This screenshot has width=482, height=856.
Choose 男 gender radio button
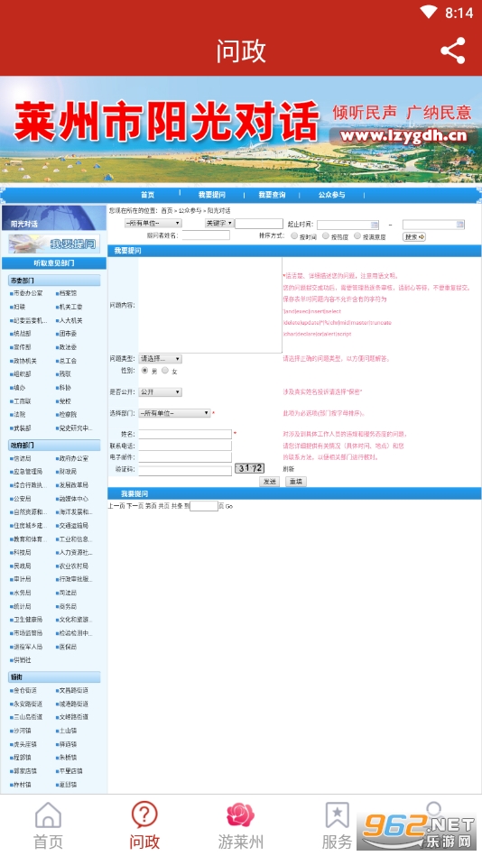[x=144, y=370]
